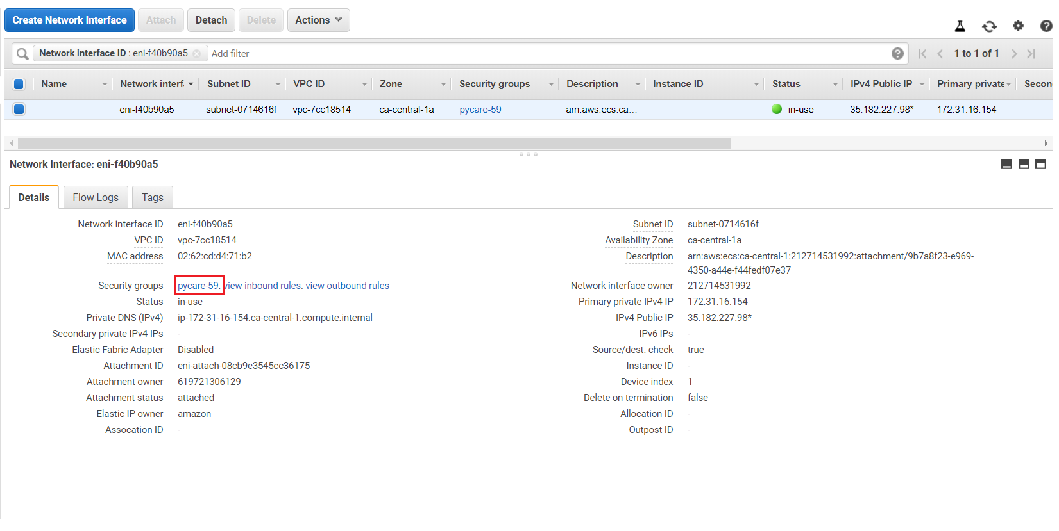This screenshot has height=531, width=1059.
Task: Minimize details pane using smallest layout icon
Action: [x=1006, y=164]
